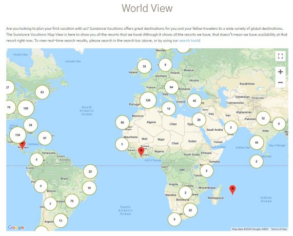The width and height of the screenshot is (293, 236).
Task: Select the red pin east of Madagascar
Action: click(x=232, y=190)
